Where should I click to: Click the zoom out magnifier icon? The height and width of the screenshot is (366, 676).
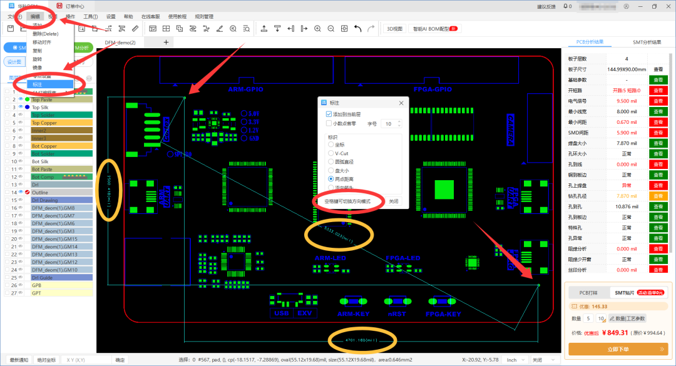click(x=331, y=28)
